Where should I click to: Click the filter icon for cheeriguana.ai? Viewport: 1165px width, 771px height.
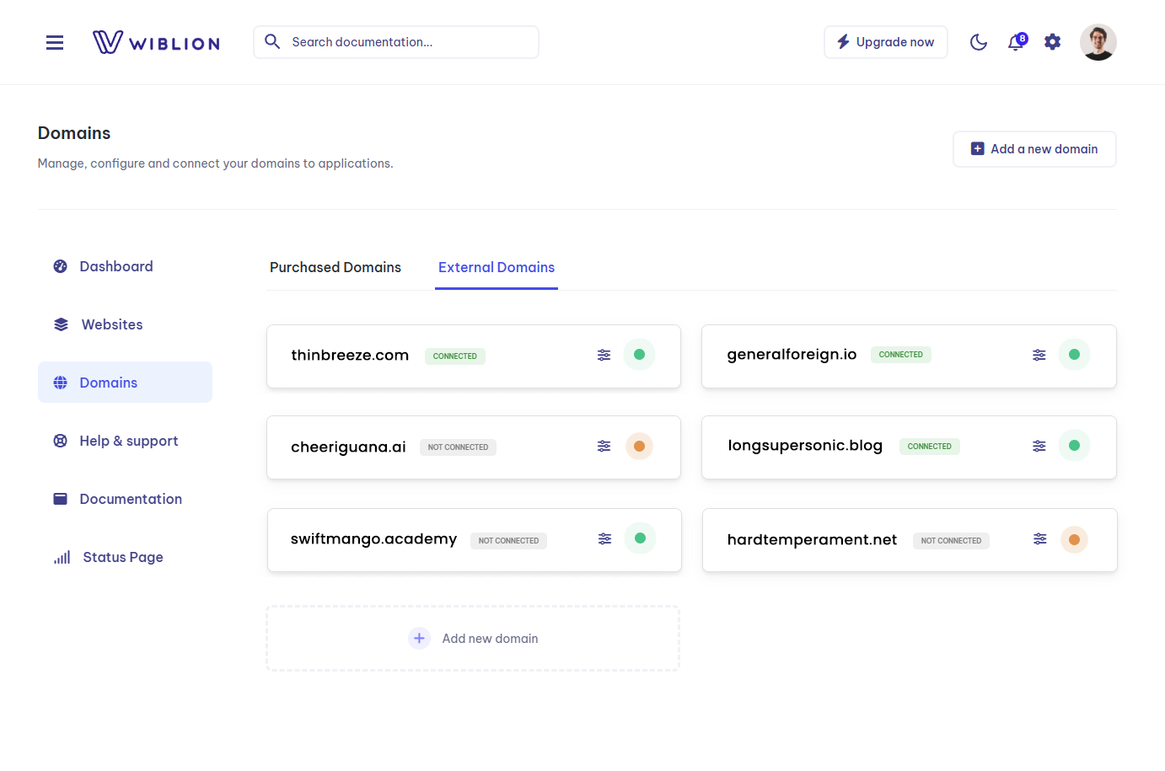pos(604,446)
